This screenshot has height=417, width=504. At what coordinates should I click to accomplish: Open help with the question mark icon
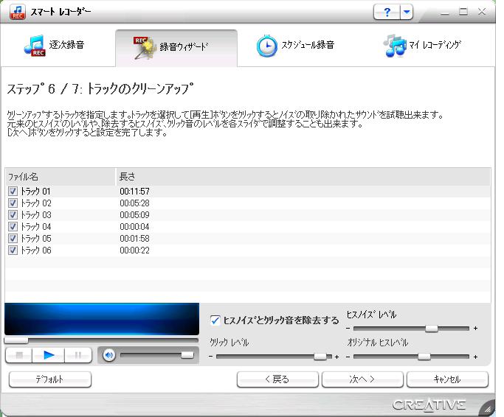[387, 13]
